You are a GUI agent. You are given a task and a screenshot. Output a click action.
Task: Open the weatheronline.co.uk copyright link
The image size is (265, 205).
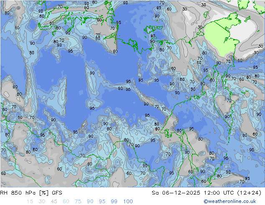coord(230,201)
